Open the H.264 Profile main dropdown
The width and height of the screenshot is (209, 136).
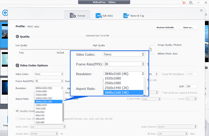pyautogui.click(x=151, y=99)
